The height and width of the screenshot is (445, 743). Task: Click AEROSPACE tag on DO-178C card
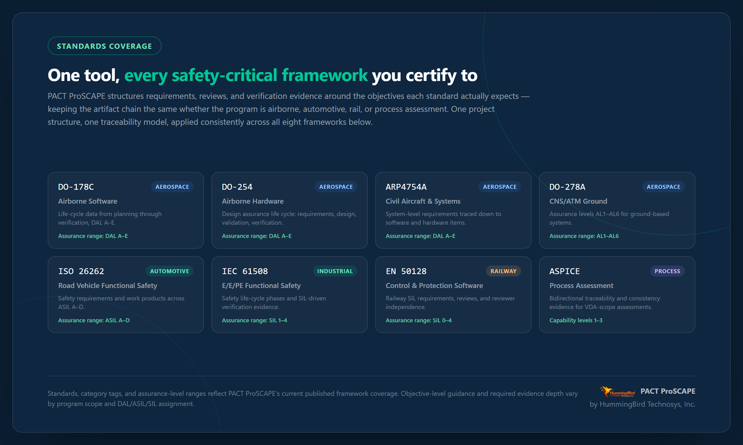point(172,187)
